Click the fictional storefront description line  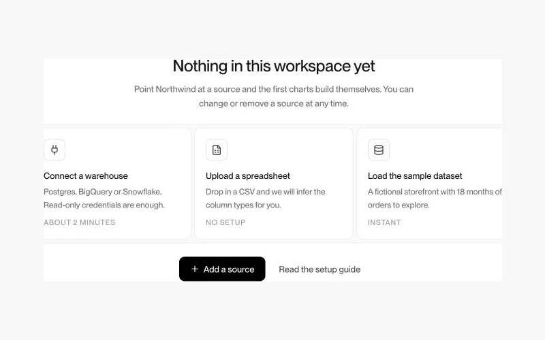tap(435, 192)
